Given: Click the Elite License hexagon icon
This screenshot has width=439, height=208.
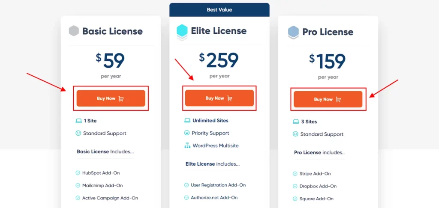Looking at the screenshot, I should coord(182,31).
